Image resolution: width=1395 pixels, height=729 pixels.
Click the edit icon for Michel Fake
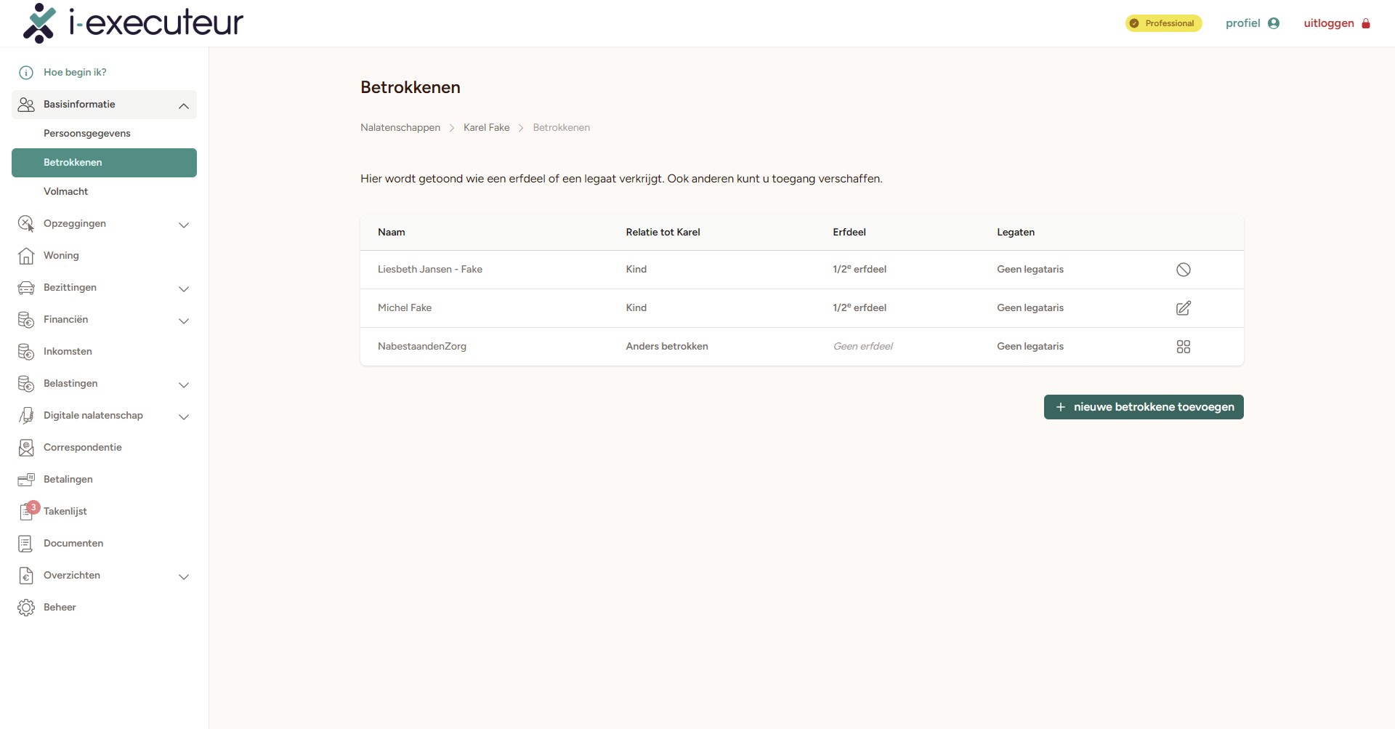click(1183, 308)
